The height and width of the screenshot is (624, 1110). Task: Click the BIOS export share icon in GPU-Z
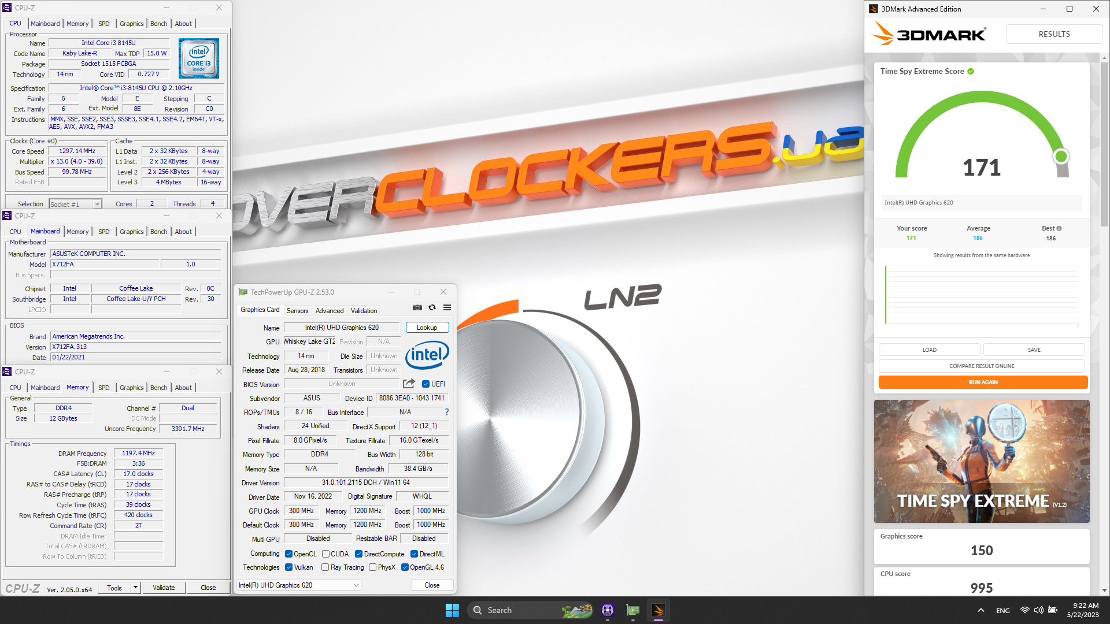409,384
